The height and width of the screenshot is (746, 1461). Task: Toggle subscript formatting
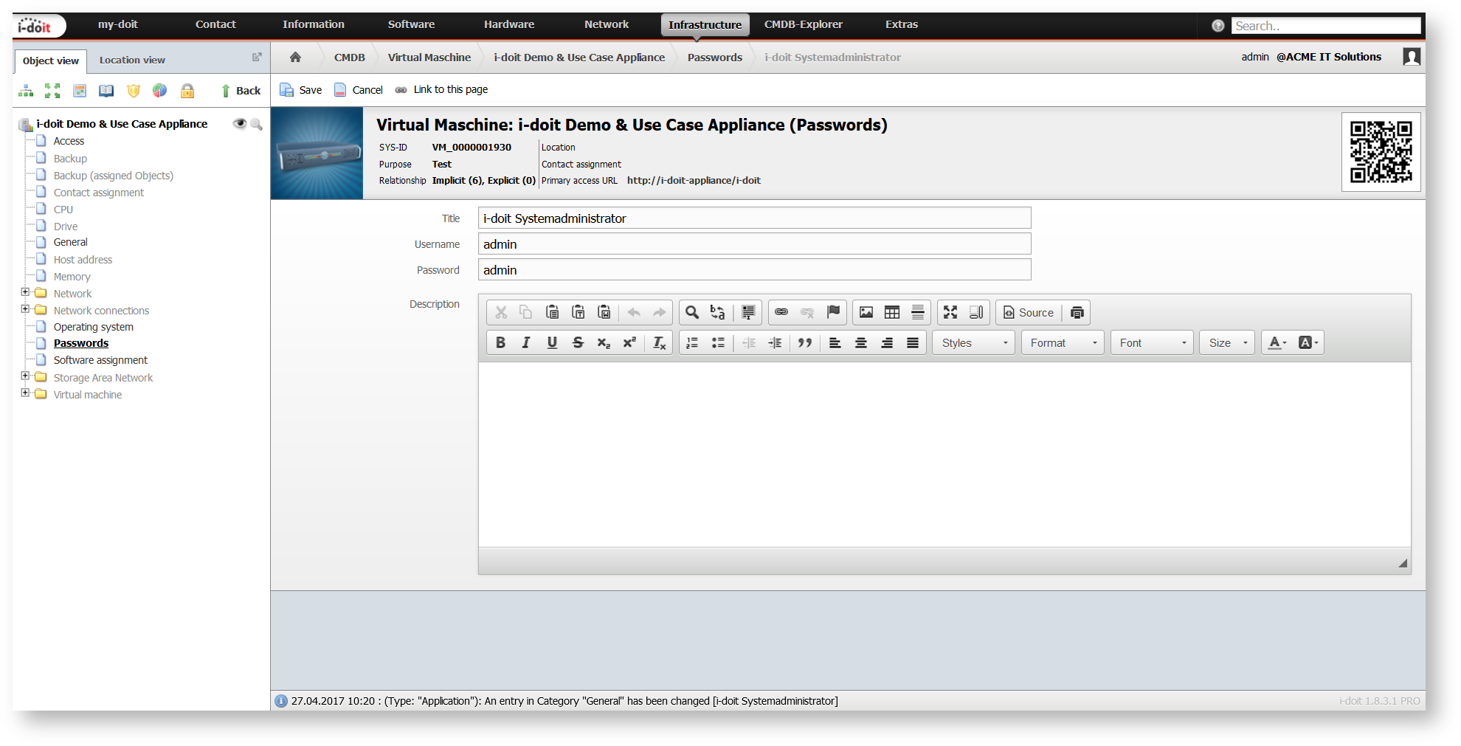point(604,343)
